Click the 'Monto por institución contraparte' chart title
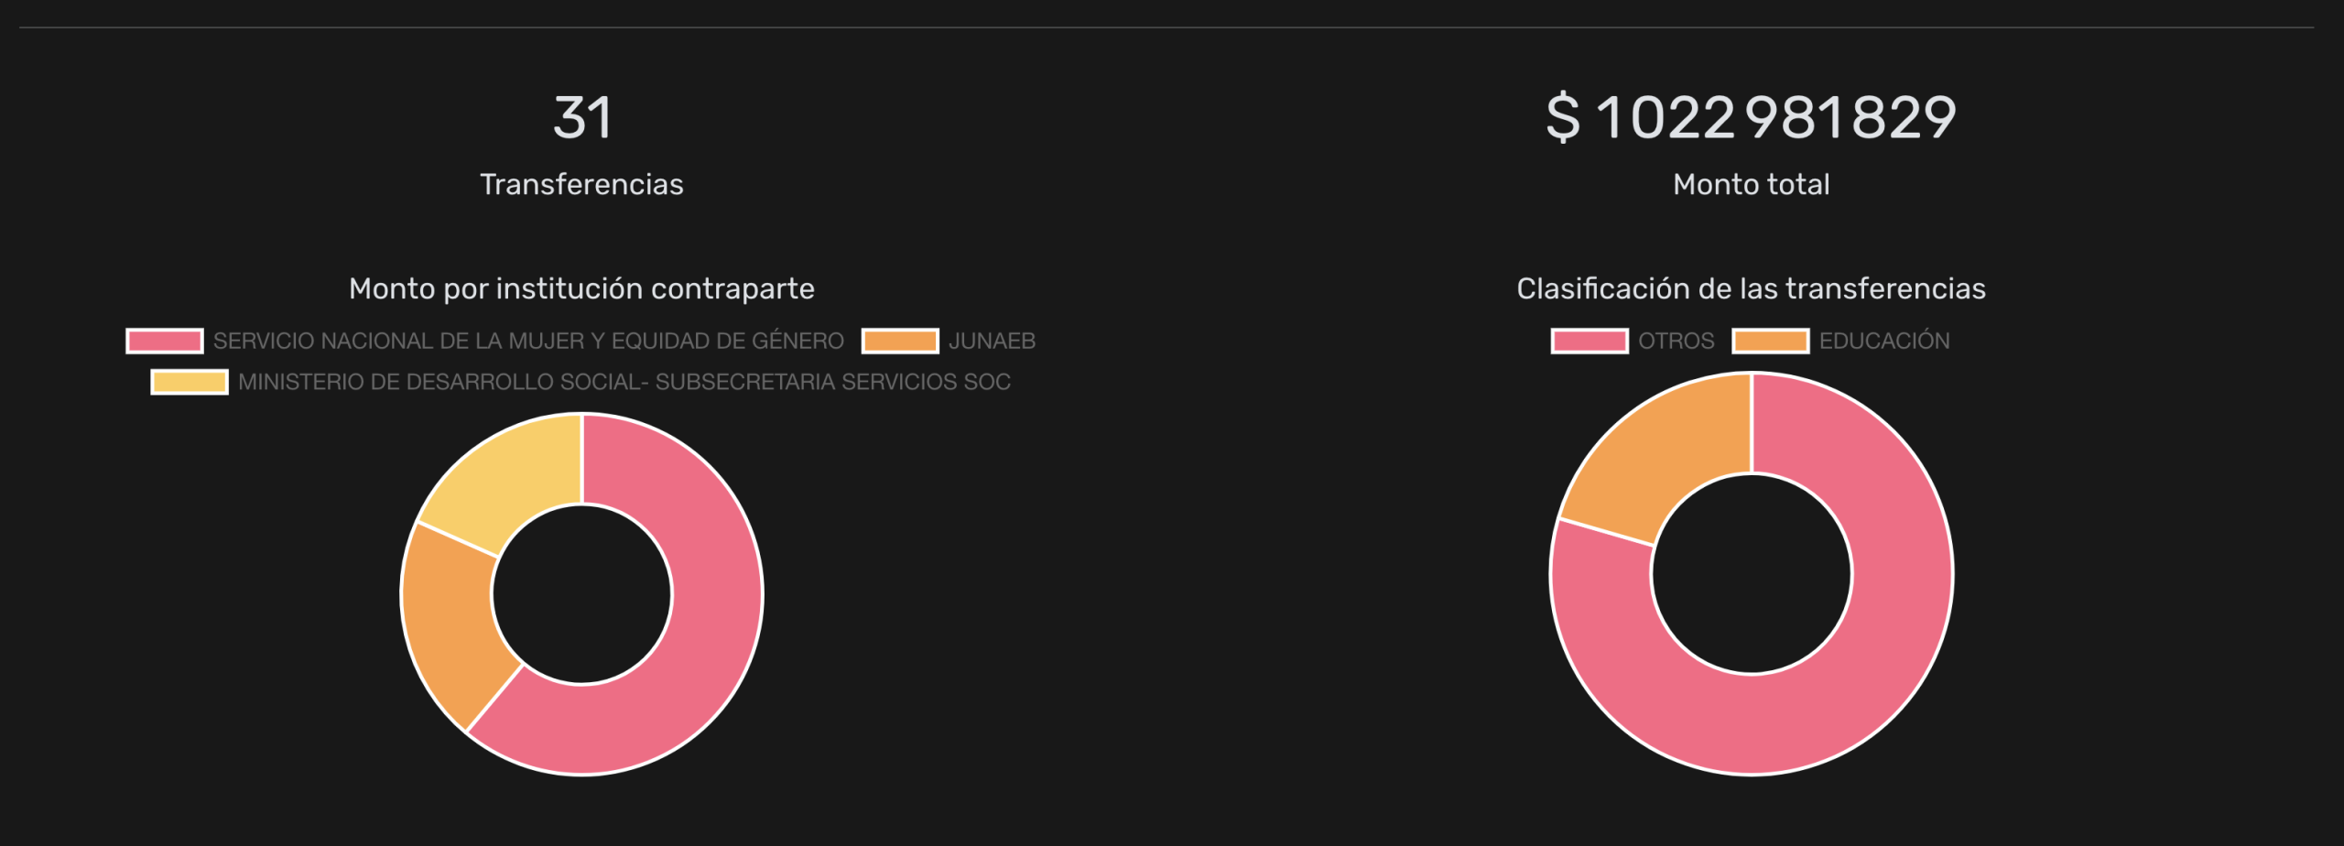This screenshot has height=846, width=2344. [x=581, y=288]
